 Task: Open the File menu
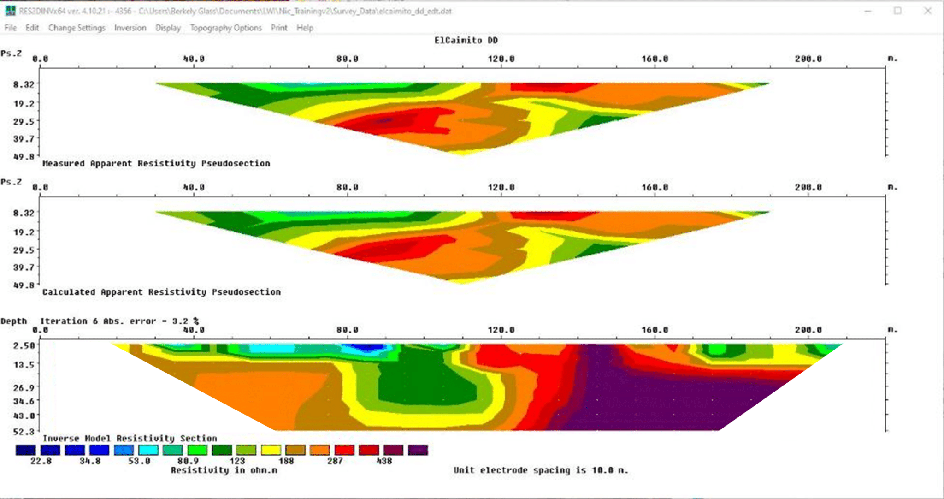click(11, 28)
